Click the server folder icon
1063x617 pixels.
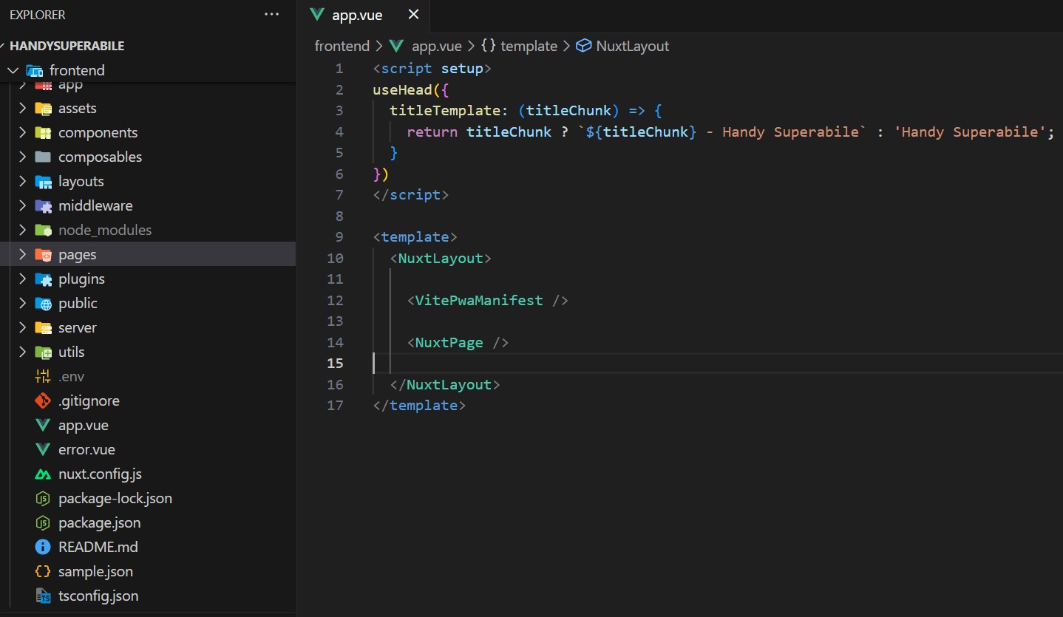[43, 328]
